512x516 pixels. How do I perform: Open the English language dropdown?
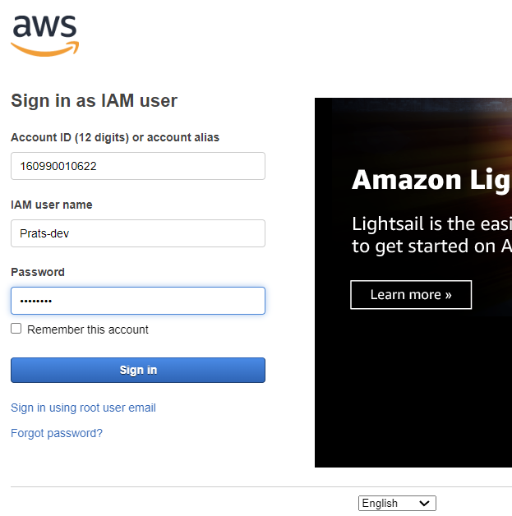point(396,503)
